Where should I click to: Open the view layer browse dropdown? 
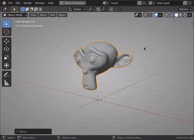tap(151, 3)
